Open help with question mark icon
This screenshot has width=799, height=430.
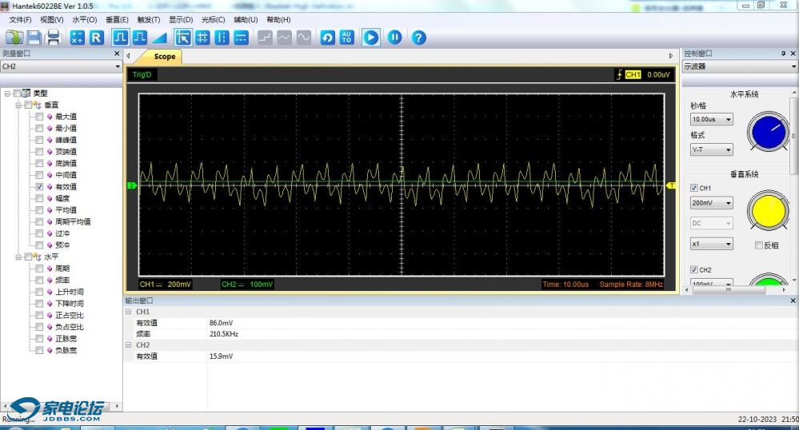click(419, 38)
